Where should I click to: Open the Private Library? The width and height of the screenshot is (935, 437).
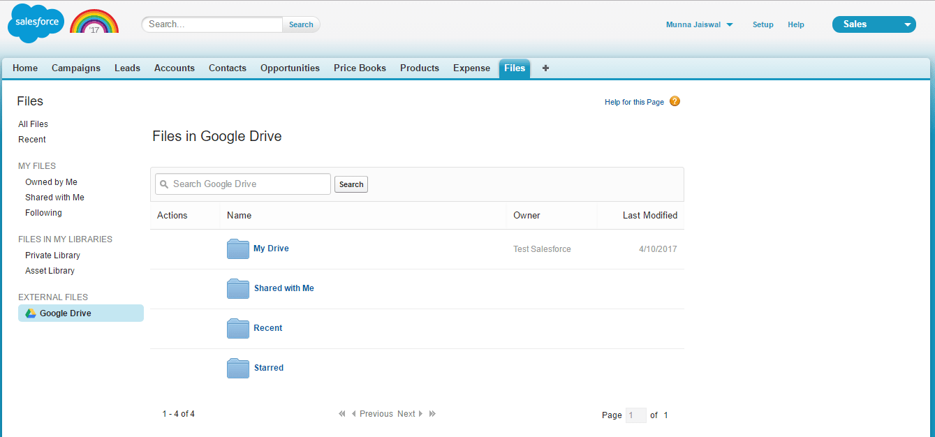tap(52, 255)
